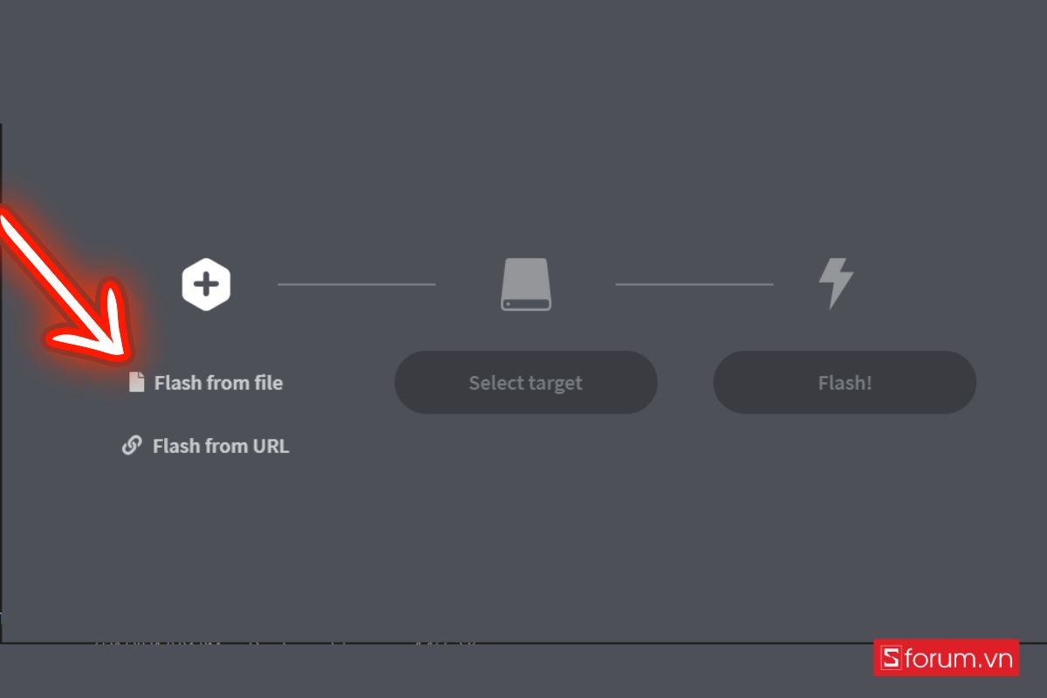
Task: Click the blurred text strip along the bottom edge
Action: [288, 647]
